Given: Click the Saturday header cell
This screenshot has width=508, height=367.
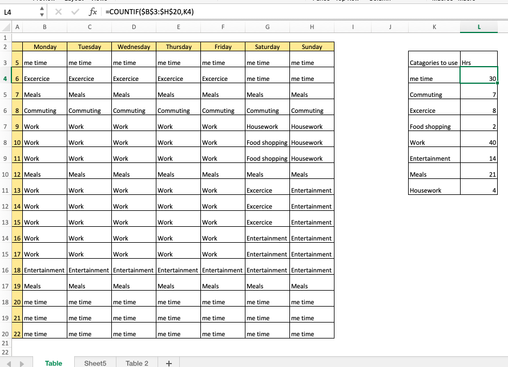Looking at the screenshot, I should point(268,47).
